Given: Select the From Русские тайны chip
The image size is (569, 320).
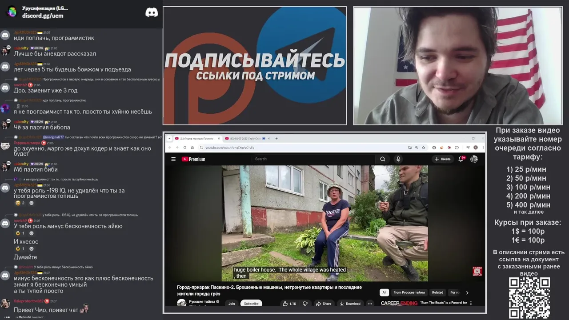Looking at the screenshot, I should tap(409, 292).
